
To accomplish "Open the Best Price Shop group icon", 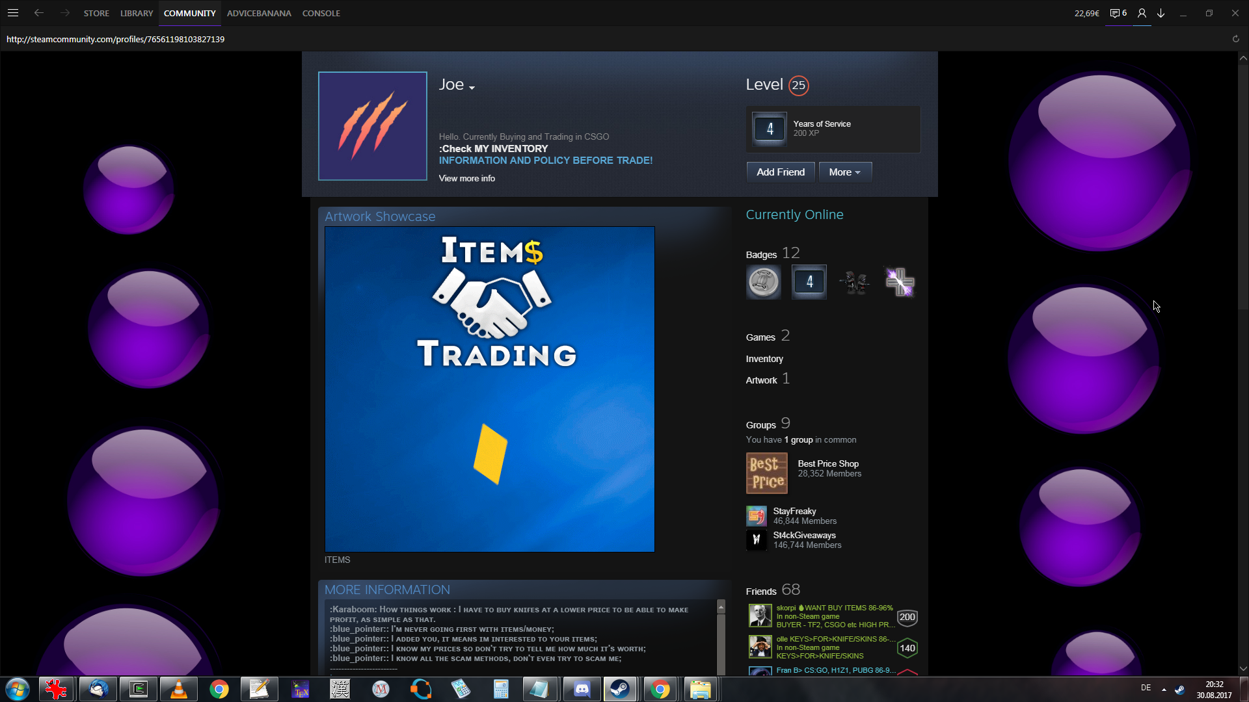I will (766, 473).
